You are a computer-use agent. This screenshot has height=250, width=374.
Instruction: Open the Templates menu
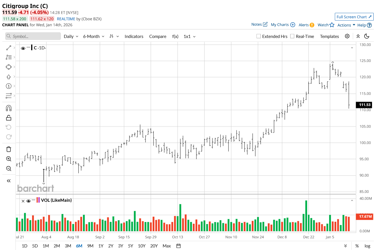point(329,36)
